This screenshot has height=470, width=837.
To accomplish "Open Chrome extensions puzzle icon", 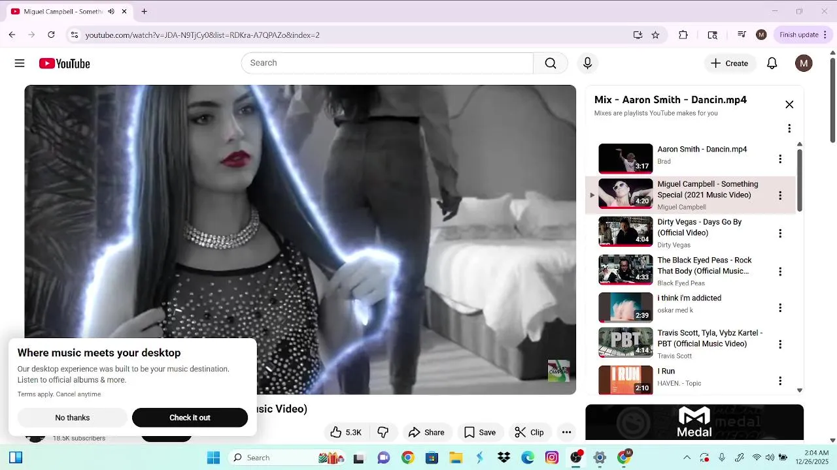I will [x=683, y=35].
